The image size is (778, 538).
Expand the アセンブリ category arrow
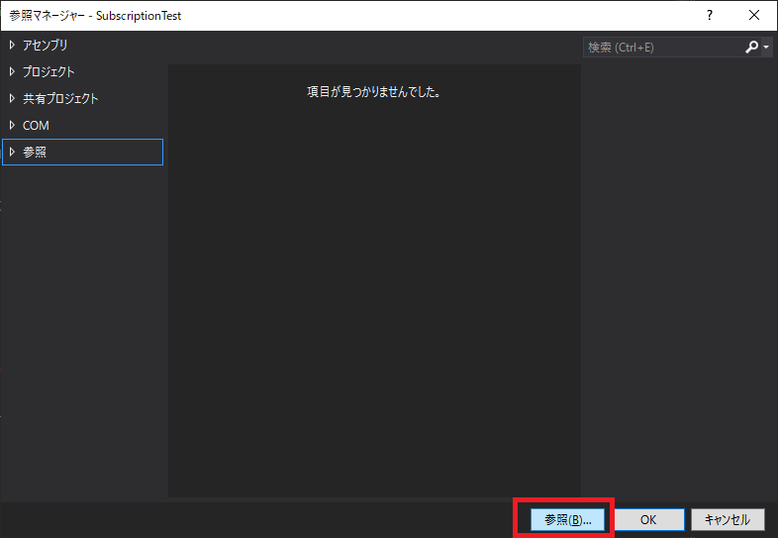point(12,46)
